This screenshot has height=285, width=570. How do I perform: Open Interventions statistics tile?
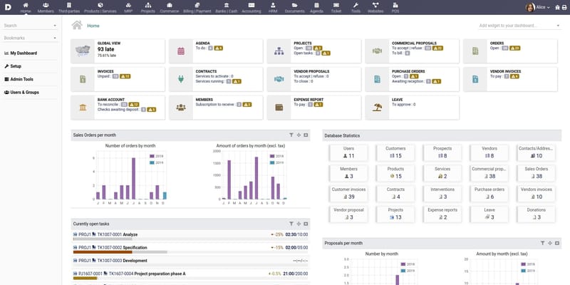(442, 193)
